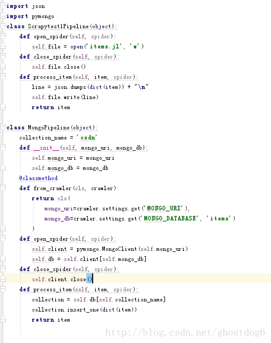Click the 'pymongo.MongoClient(self.mongo_uri)' line
Image resolution: width=271 pixels, height=343 pixels.
(110, 249)
